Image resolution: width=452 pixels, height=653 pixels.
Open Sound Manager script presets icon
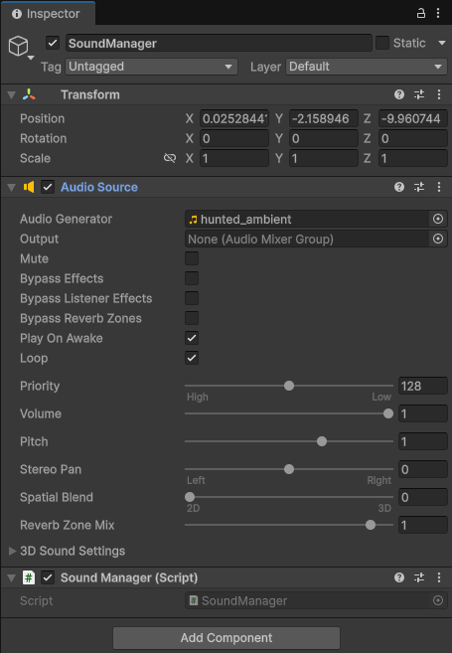419,577
